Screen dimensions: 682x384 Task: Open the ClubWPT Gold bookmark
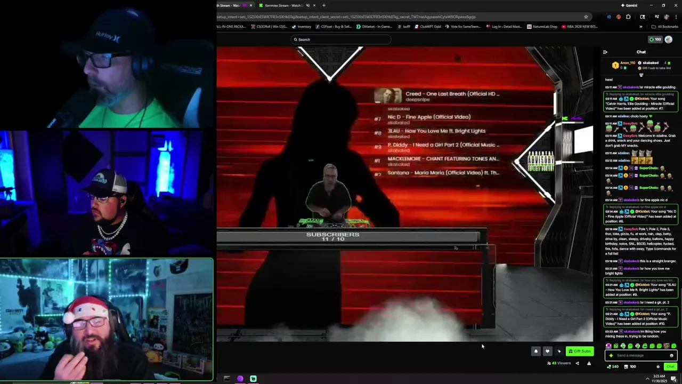(x=427, y=27)
